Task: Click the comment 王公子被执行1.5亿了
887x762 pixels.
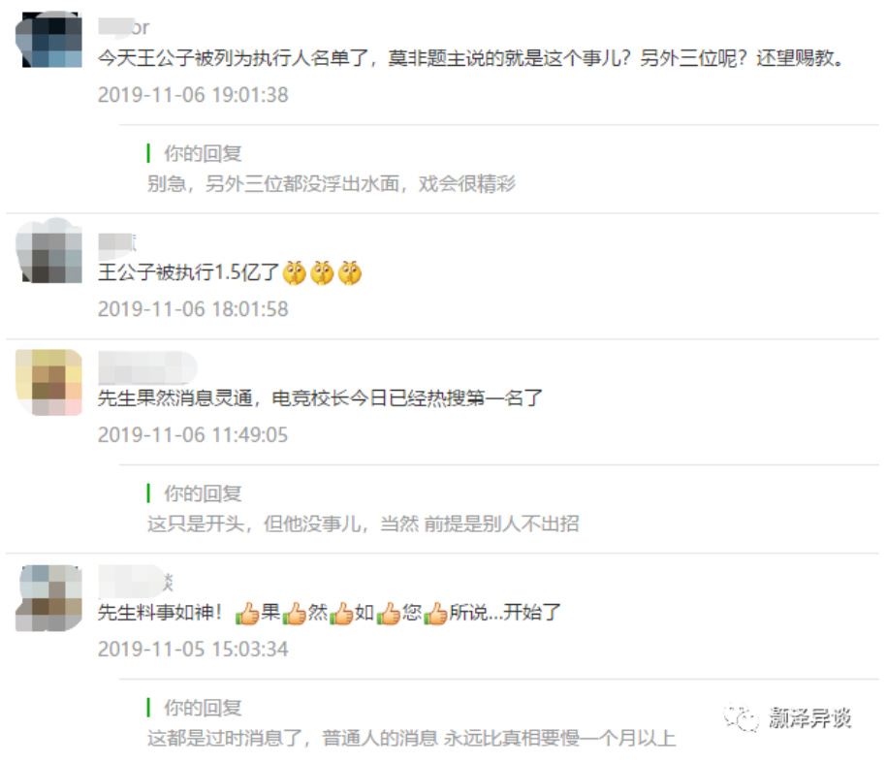Action: point(188,272)
